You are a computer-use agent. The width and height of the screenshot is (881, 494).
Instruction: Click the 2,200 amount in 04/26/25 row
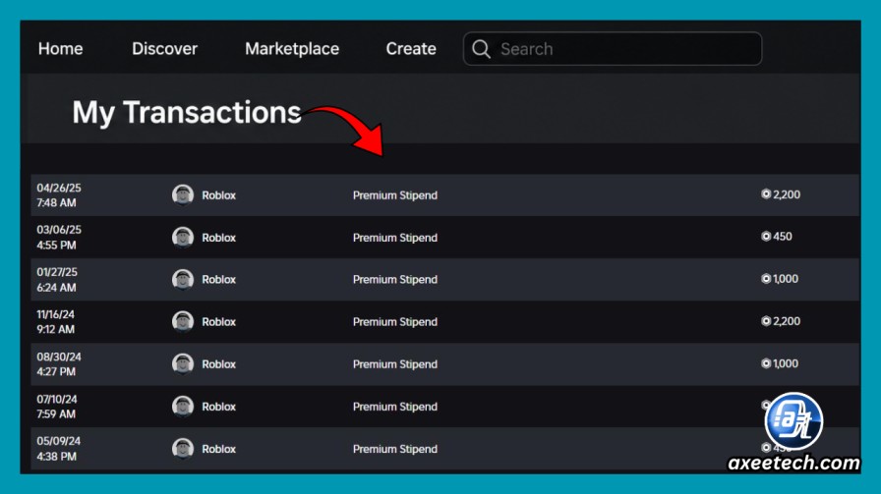pos(787,194)
